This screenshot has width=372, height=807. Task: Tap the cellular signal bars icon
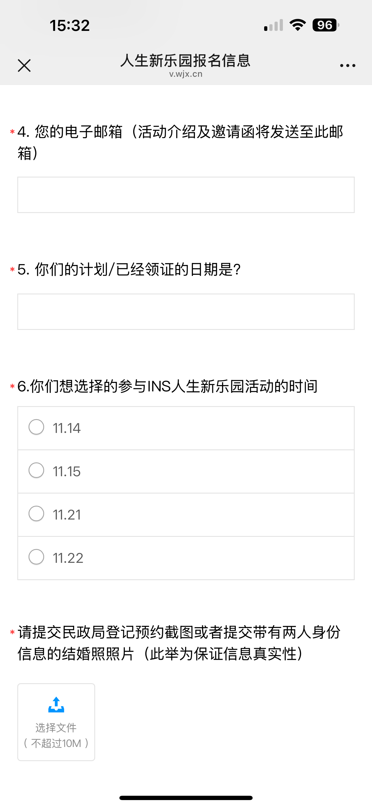(x=273, y=25)
